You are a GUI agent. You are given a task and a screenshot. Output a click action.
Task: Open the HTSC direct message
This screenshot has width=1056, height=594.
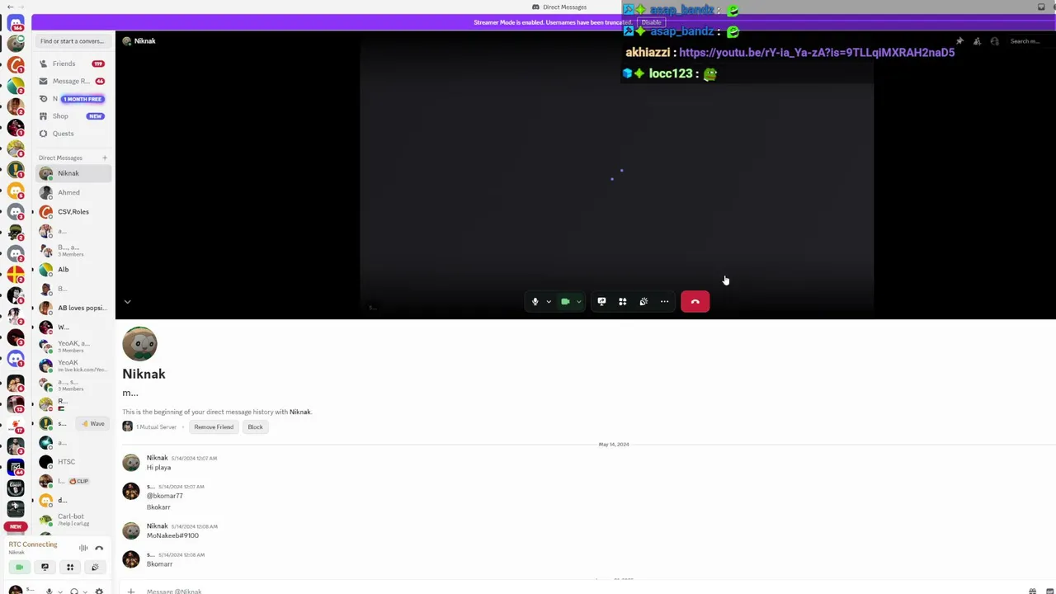click(x=73, y=462)
